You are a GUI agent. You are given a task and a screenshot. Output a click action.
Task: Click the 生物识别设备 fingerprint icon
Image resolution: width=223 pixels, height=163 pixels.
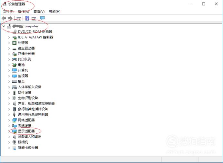coord(14,98)
